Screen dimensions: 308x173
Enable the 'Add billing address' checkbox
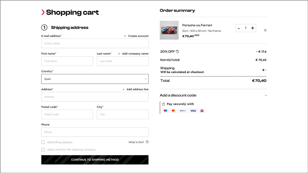(x=43, y=142)
